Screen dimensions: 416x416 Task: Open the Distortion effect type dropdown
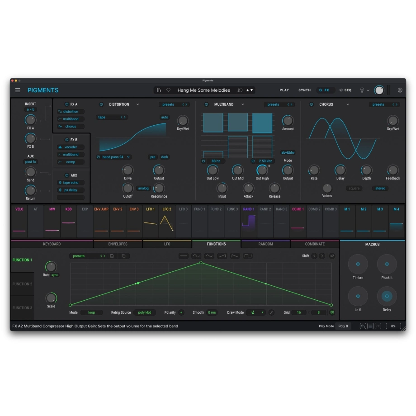pos(138,104)
